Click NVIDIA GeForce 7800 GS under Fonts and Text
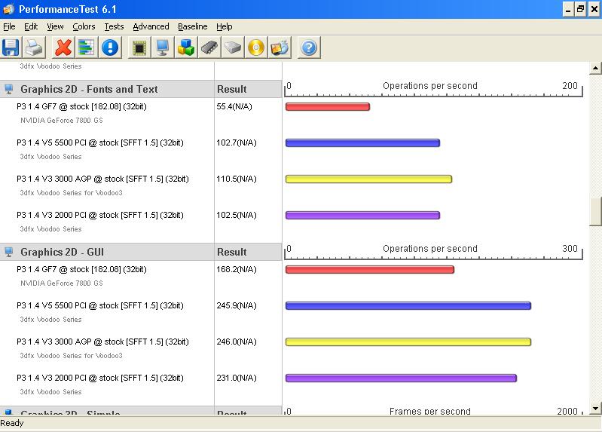This screenshot has width=602, height=432. pos(62,121)
